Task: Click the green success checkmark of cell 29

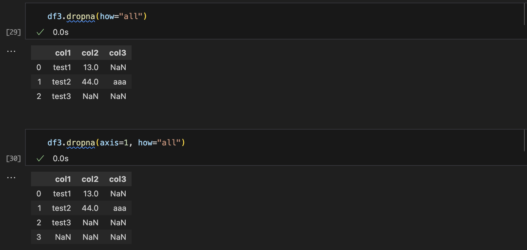Action: pyautogui.click(x=40, y=32)
